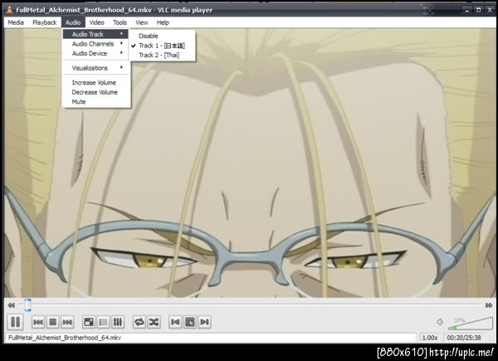The height and width of the screenshot is (361, 498).
Task: Toggle shuffle random playback icon
Action: tap(154, 322)
